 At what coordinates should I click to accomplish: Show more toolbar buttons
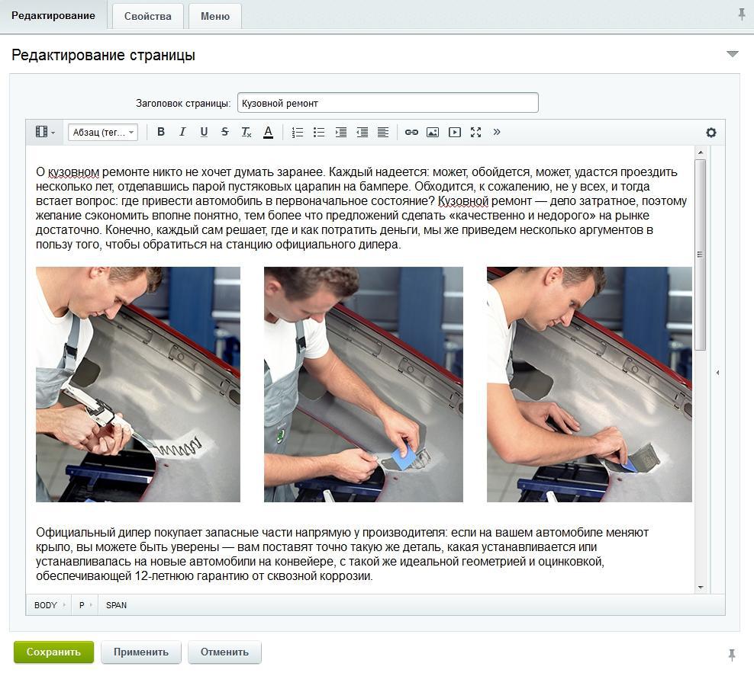tap(497, 132)
